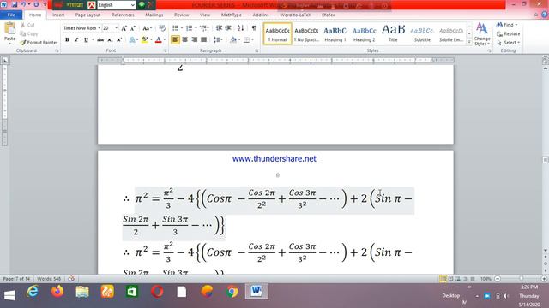The height and width of the screenshot is (308, 549).
Task: Expand the bullets list dropdown
Action: coord(182,28)
